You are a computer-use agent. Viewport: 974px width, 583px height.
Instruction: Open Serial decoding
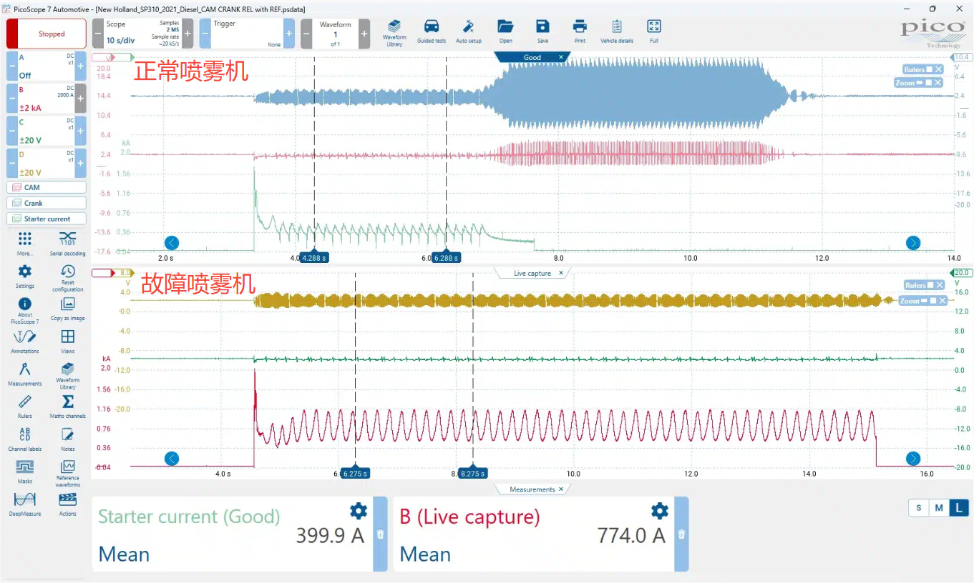pos(68,243)
